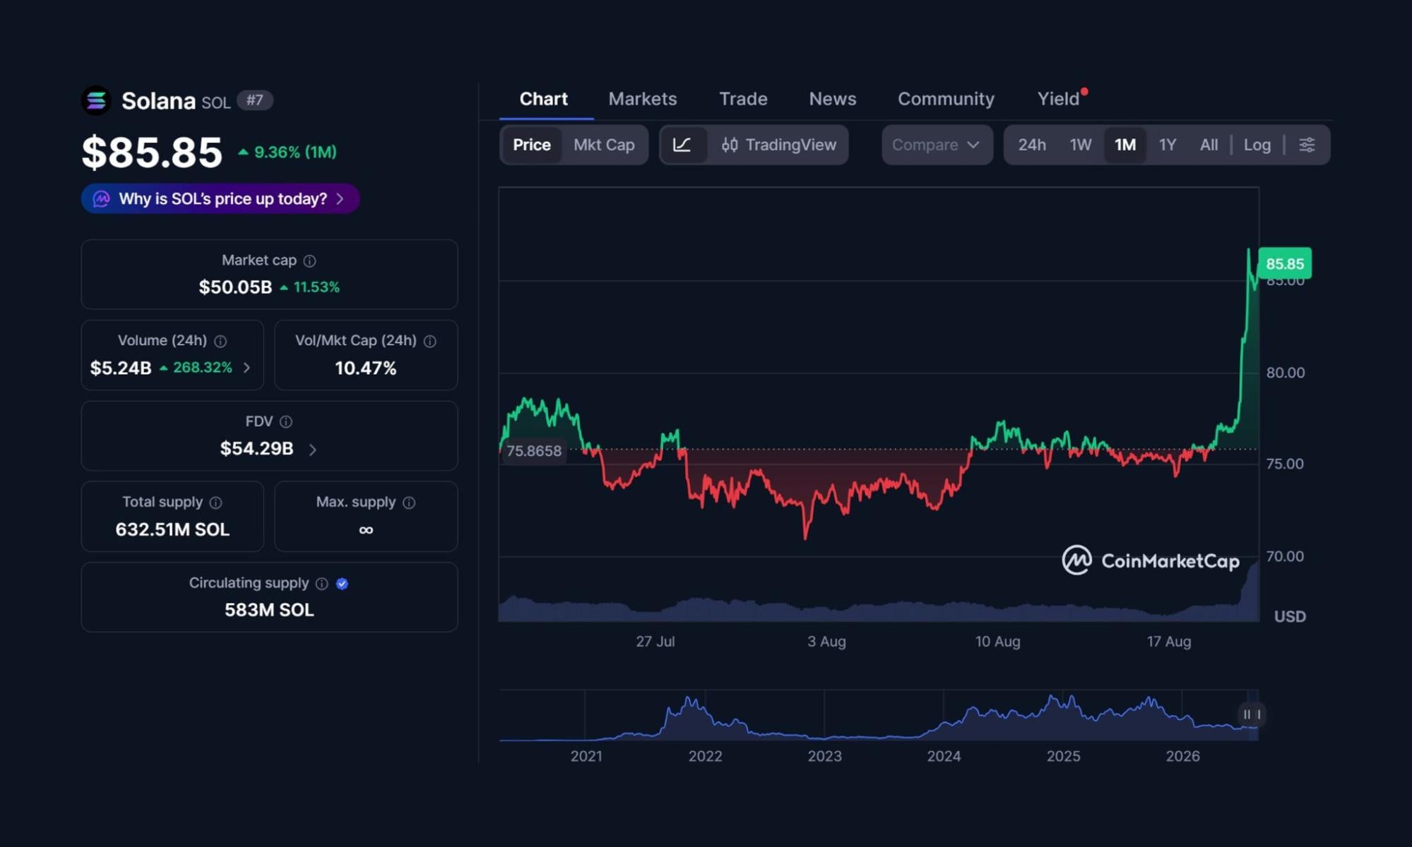
Task: Open the Chart tab
Action: (x=543, y=99)
